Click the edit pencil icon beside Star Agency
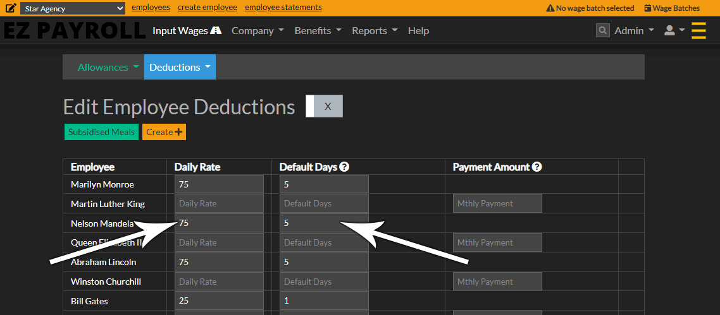This screenshot has width=720, height=315. (x=11, y=8)
